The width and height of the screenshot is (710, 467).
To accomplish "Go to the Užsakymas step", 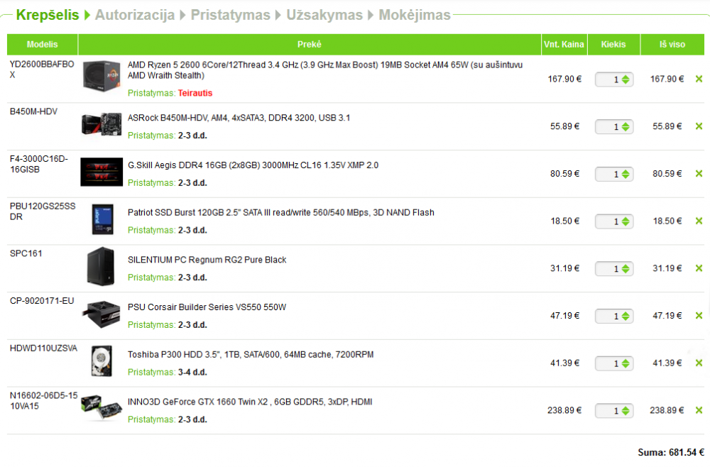I will pyautogui.click(x=324, y=15).
